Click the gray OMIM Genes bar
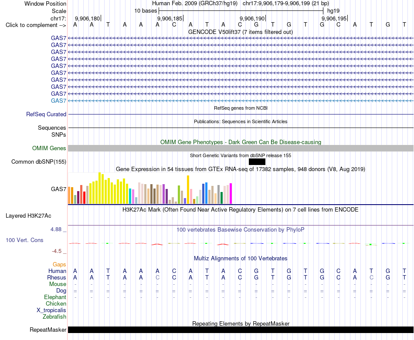The width and height of the screenshot is (414, 340). (x=241, y=148)
